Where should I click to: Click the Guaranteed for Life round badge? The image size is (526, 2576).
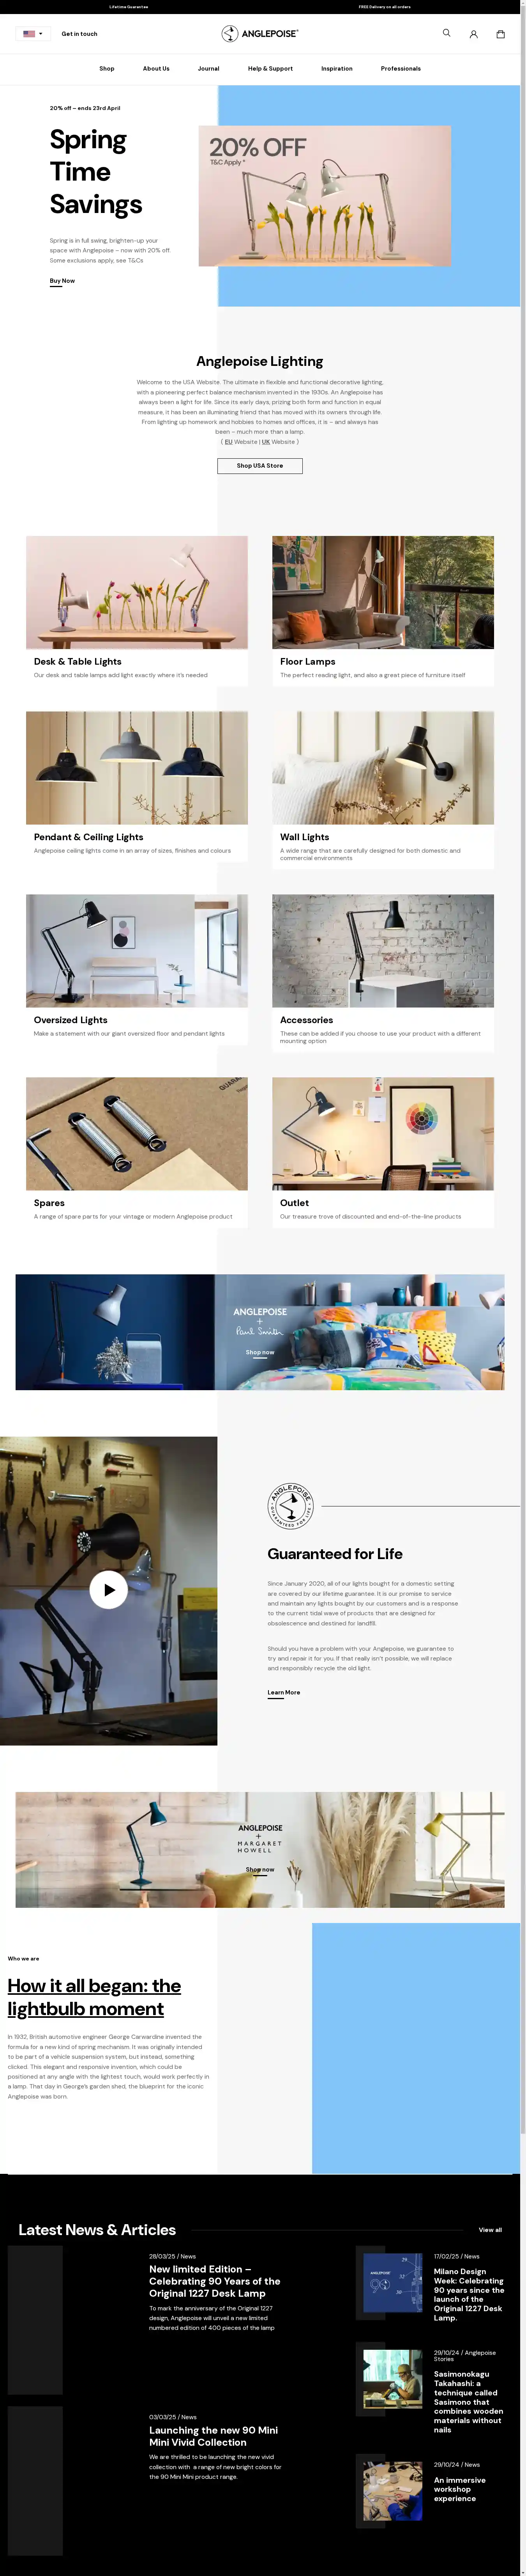click(x=290, y=1506)
